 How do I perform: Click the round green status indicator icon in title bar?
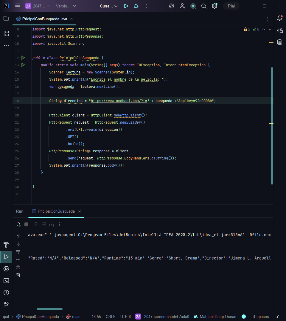coord(193,6)
